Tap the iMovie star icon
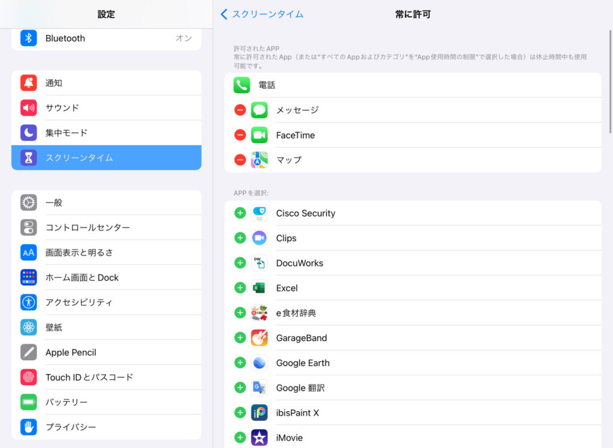This screenshot has height=448, width=613. click(x=259, y=438)
